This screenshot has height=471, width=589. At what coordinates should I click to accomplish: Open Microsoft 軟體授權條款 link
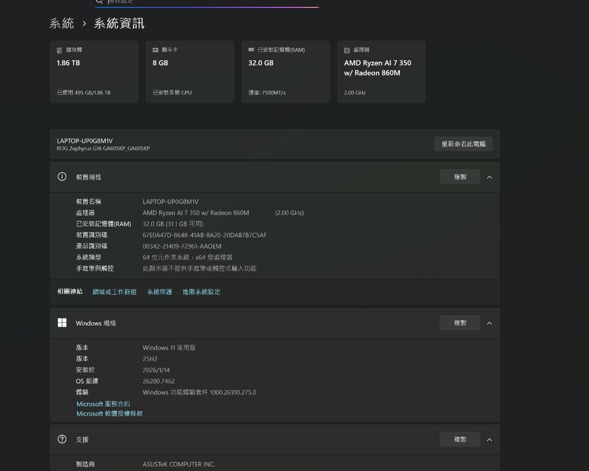[110, 413]
